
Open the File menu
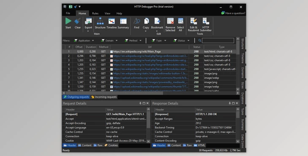pyautogui.click(x=68, y=13)
